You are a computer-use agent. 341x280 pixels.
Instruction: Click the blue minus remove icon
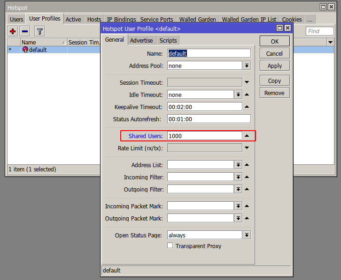click(25, 31)
